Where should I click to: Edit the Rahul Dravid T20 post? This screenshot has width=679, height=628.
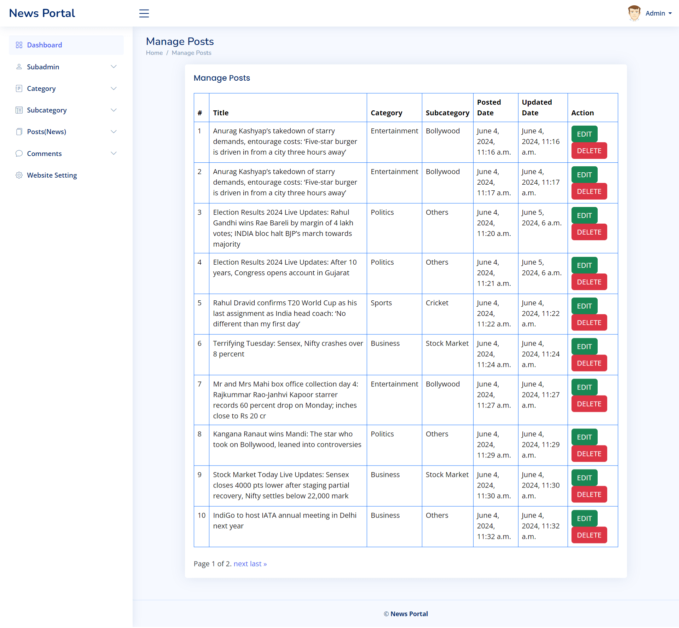click(x=584, y=306)
